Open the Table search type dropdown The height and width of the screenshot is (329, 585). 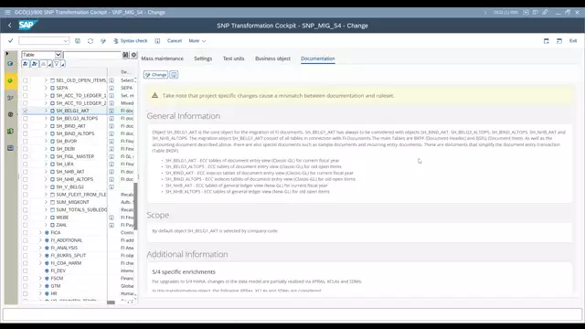(x=58, y=55)
